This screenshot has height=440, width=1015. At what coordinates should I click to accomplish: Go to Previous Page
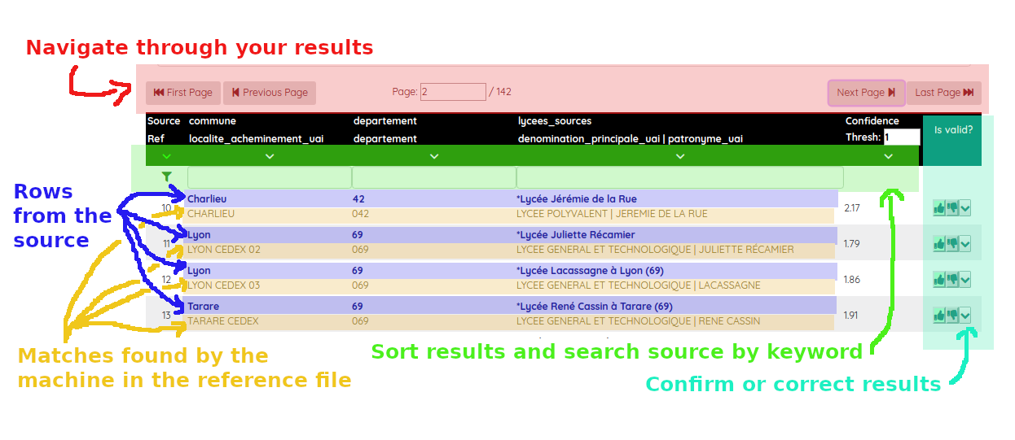coord(270,93)
